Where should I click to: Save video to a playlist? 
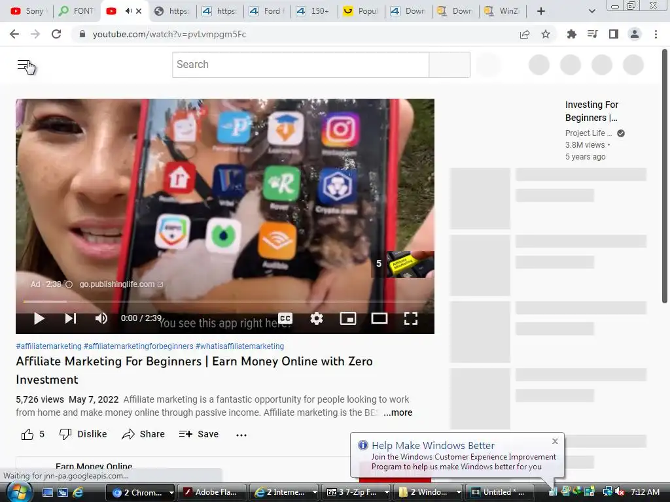[199, 434]
